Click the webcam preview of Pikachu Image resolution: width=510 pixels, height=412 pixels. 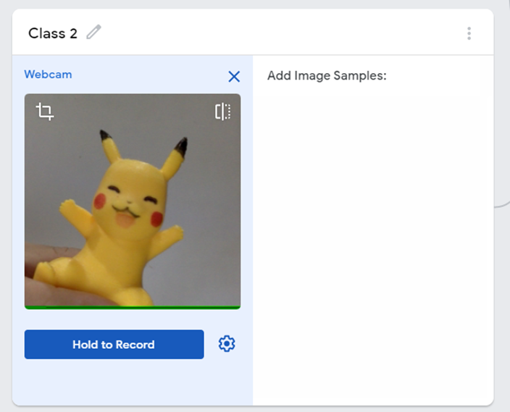pos(133,201)
